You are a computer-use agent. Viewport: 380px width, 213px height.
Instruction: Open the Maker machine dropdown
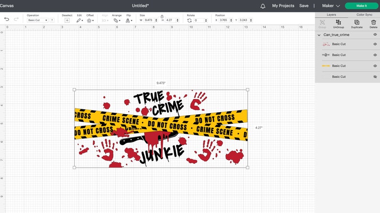point(331,6)
